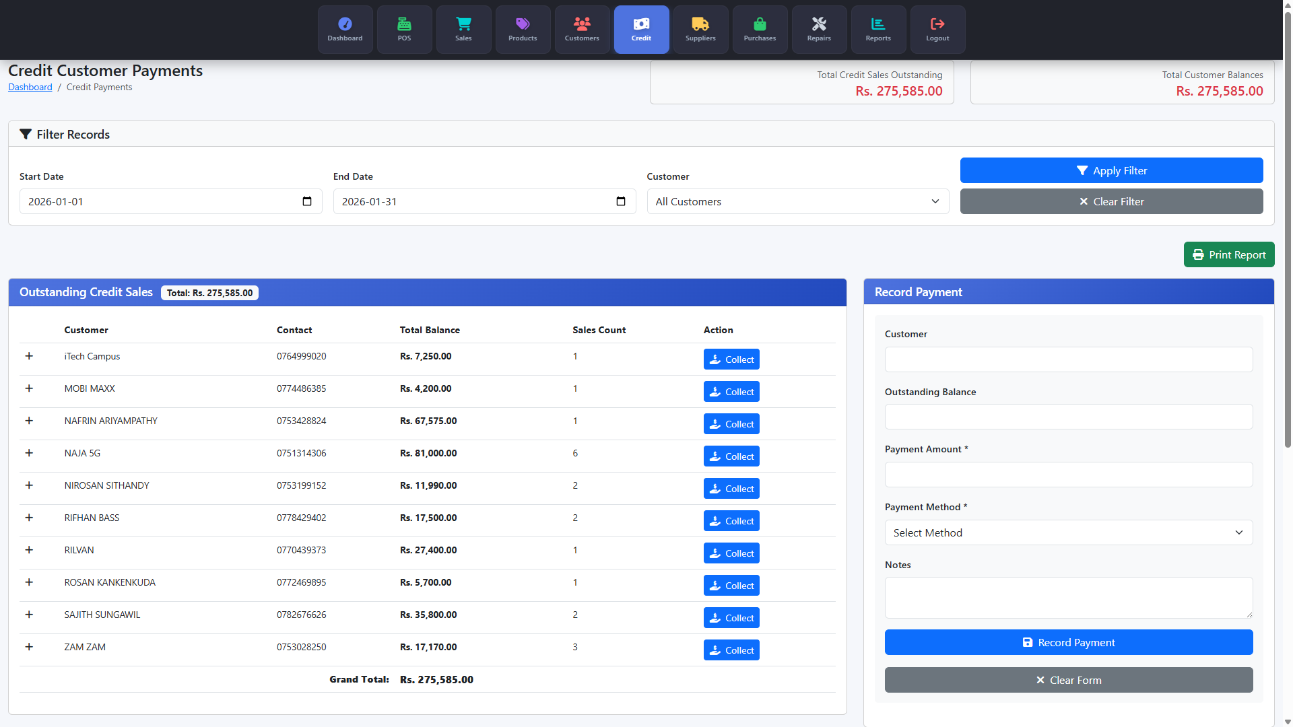Expand ZAM ZAM customer row
Image resolution: width=1293 pixels, height=727 pixels.
[x=29, y=647]
